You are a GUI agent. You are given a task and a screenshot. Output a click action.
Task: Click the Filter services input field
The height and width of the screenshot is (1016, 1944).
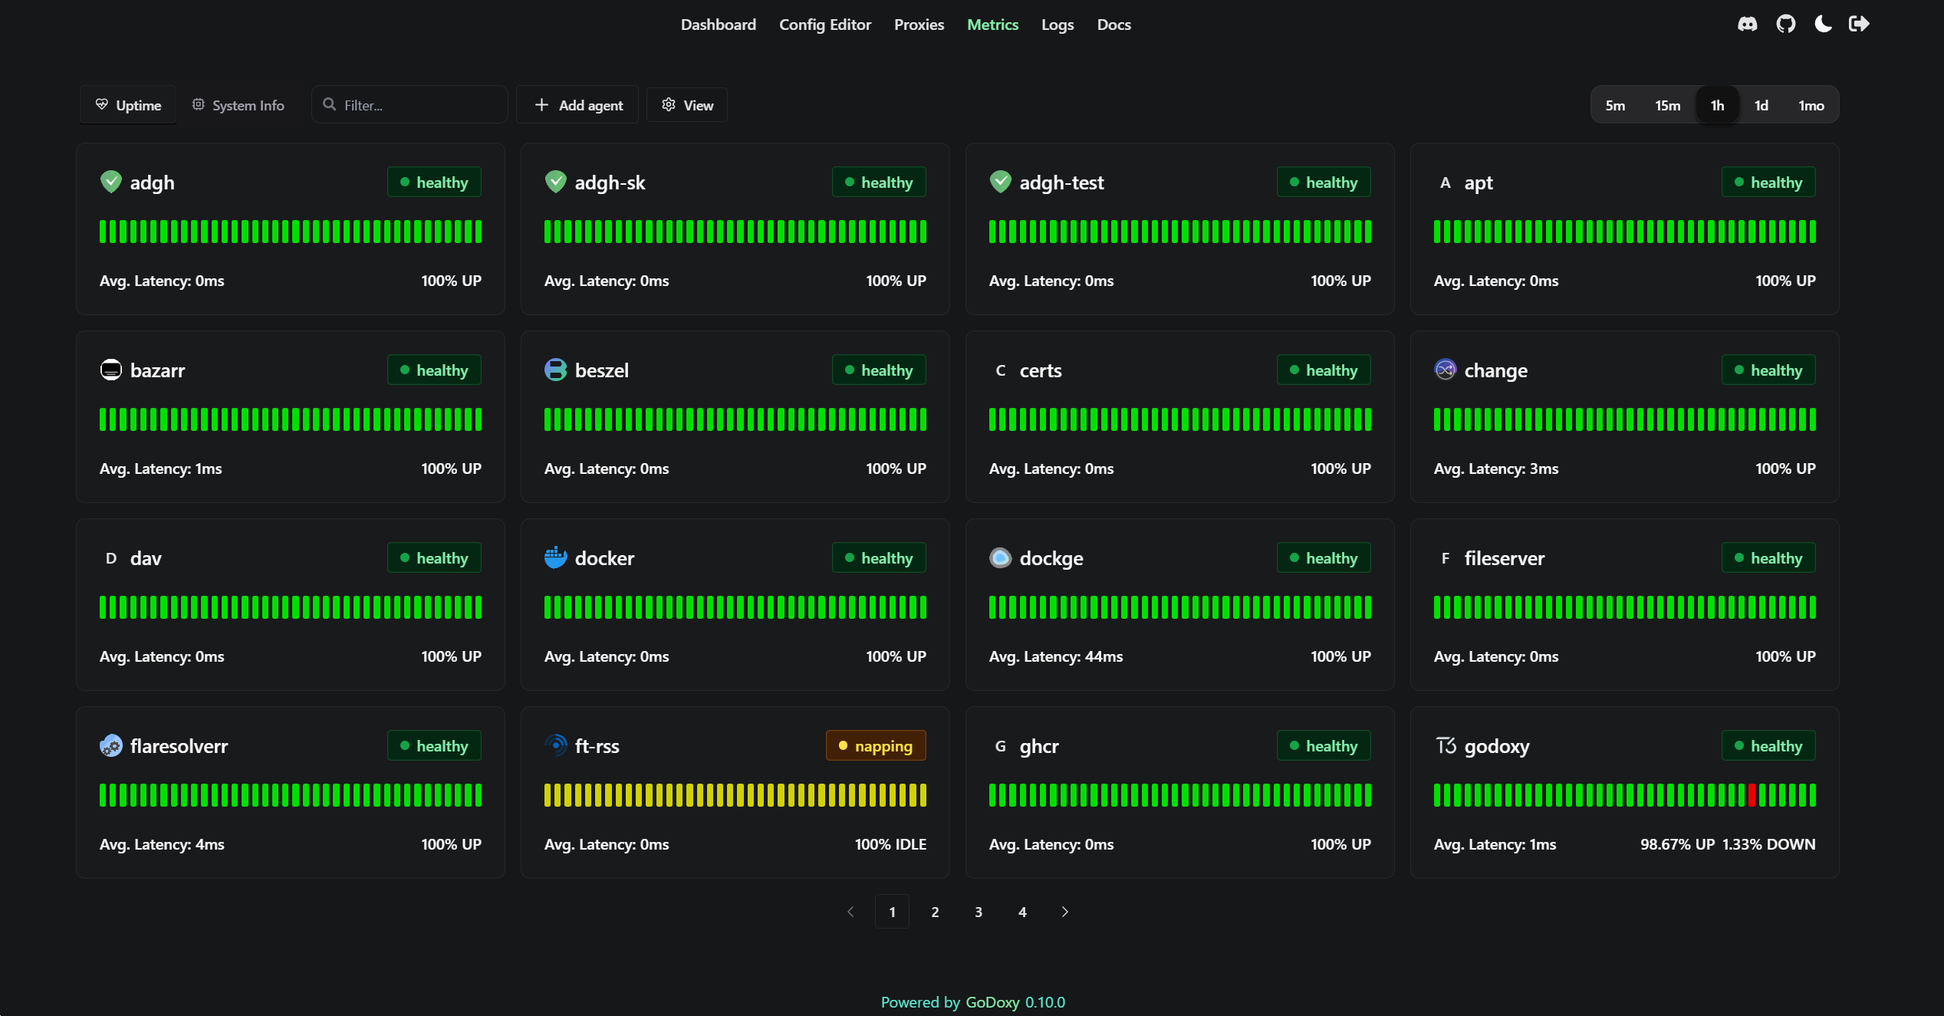click(x=409, y=104)
